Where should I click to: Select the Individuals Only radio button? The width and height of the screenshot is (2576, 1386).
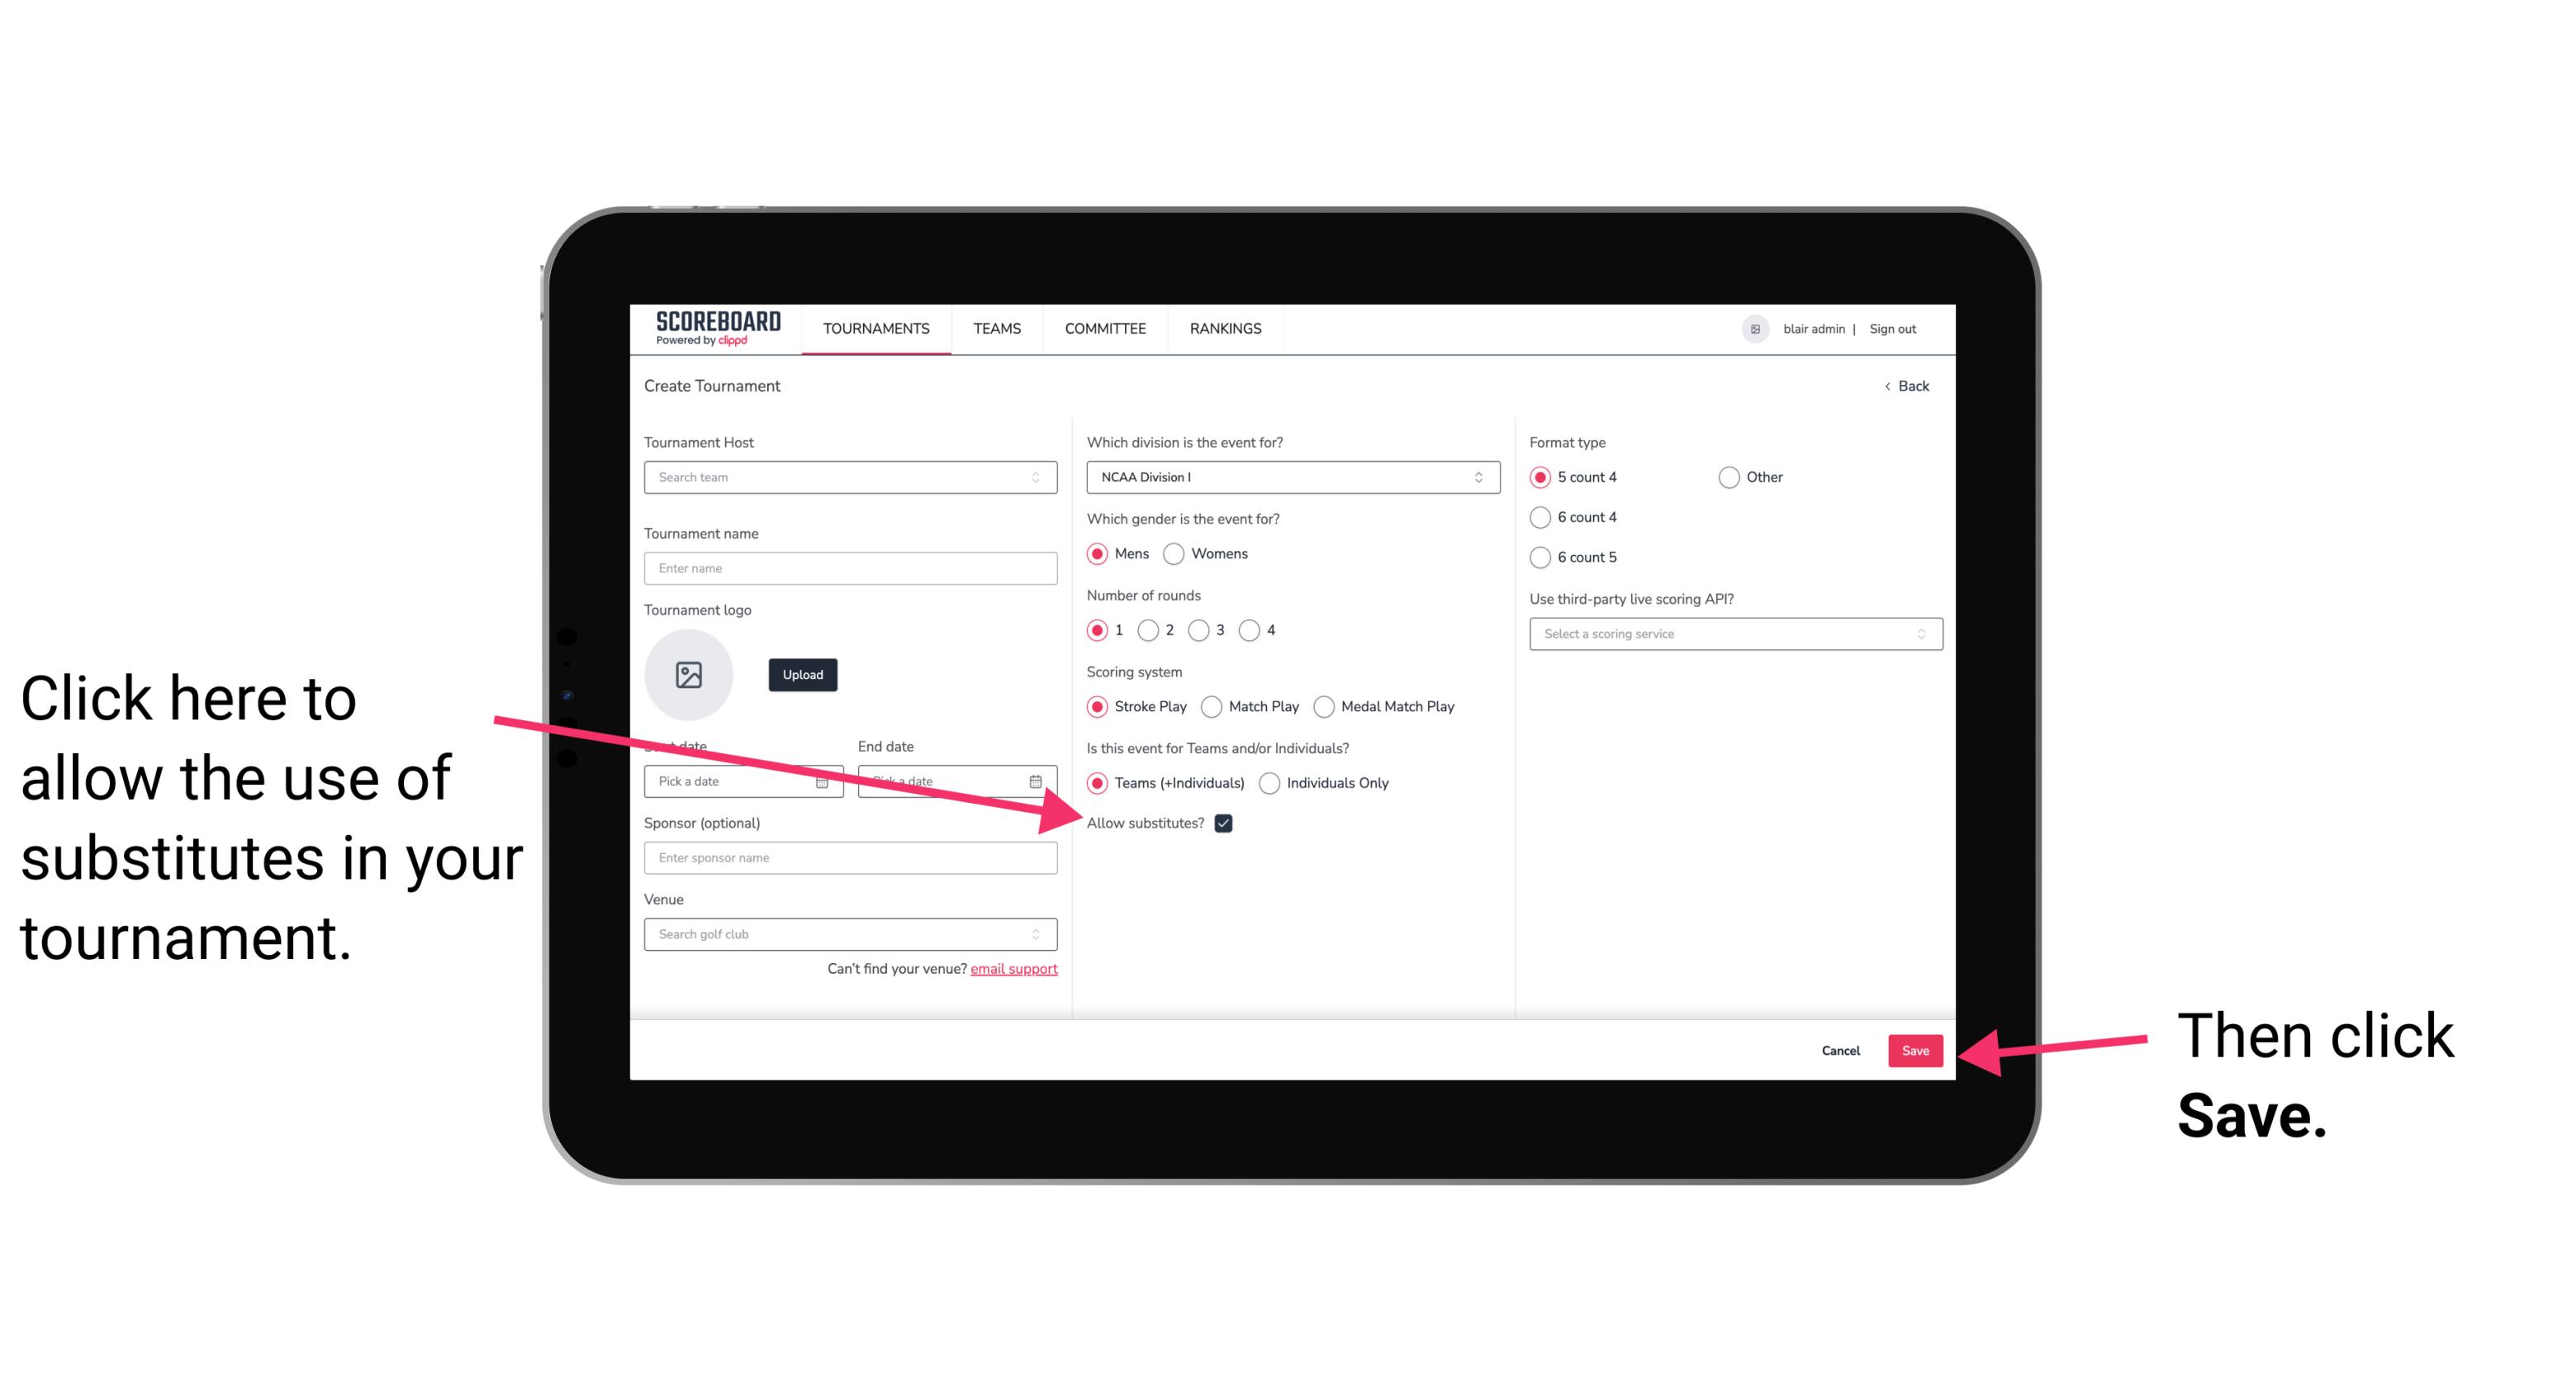click(1269, 784)
